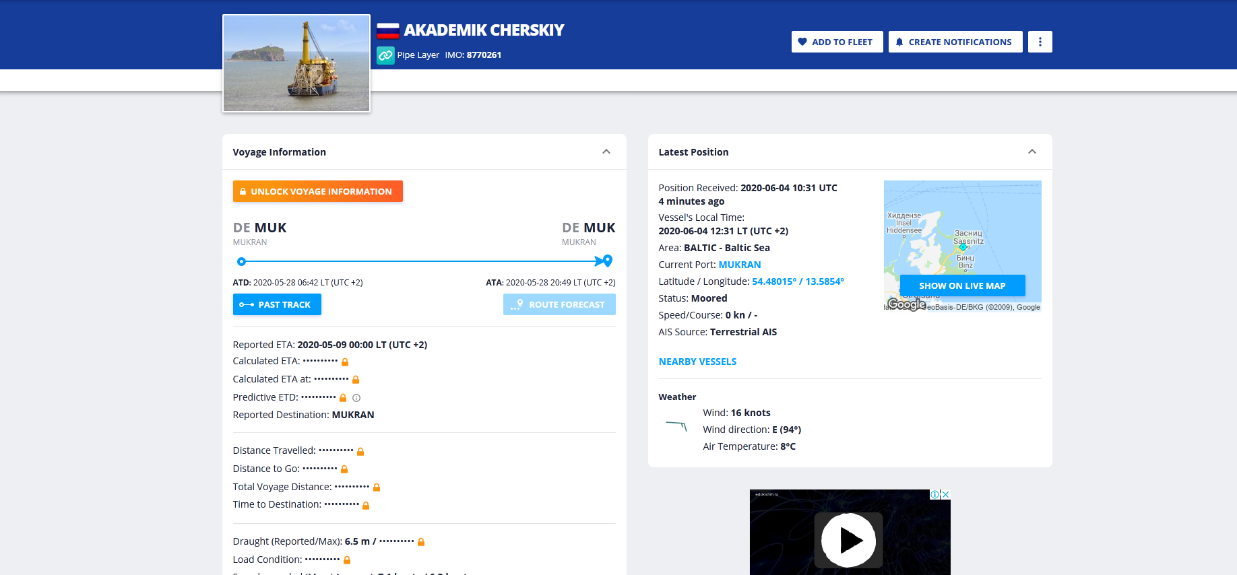Close the advertisement with X icon

945,495
